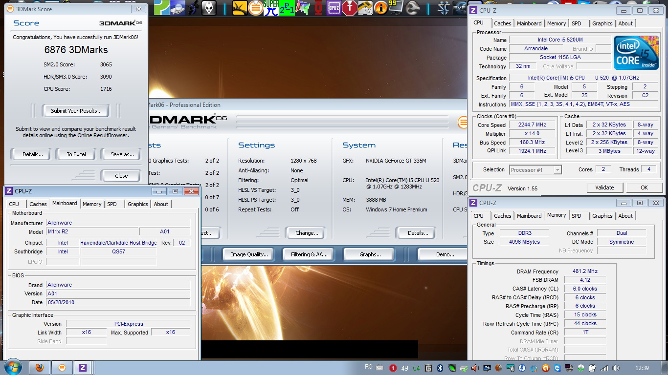Click the '6876 3DMarks' score text

[x=76, y=50]
